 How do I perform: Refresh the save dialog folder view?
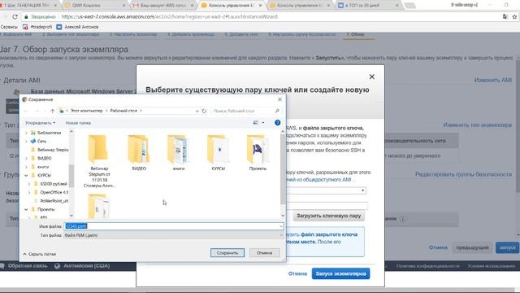coord(204,111)
